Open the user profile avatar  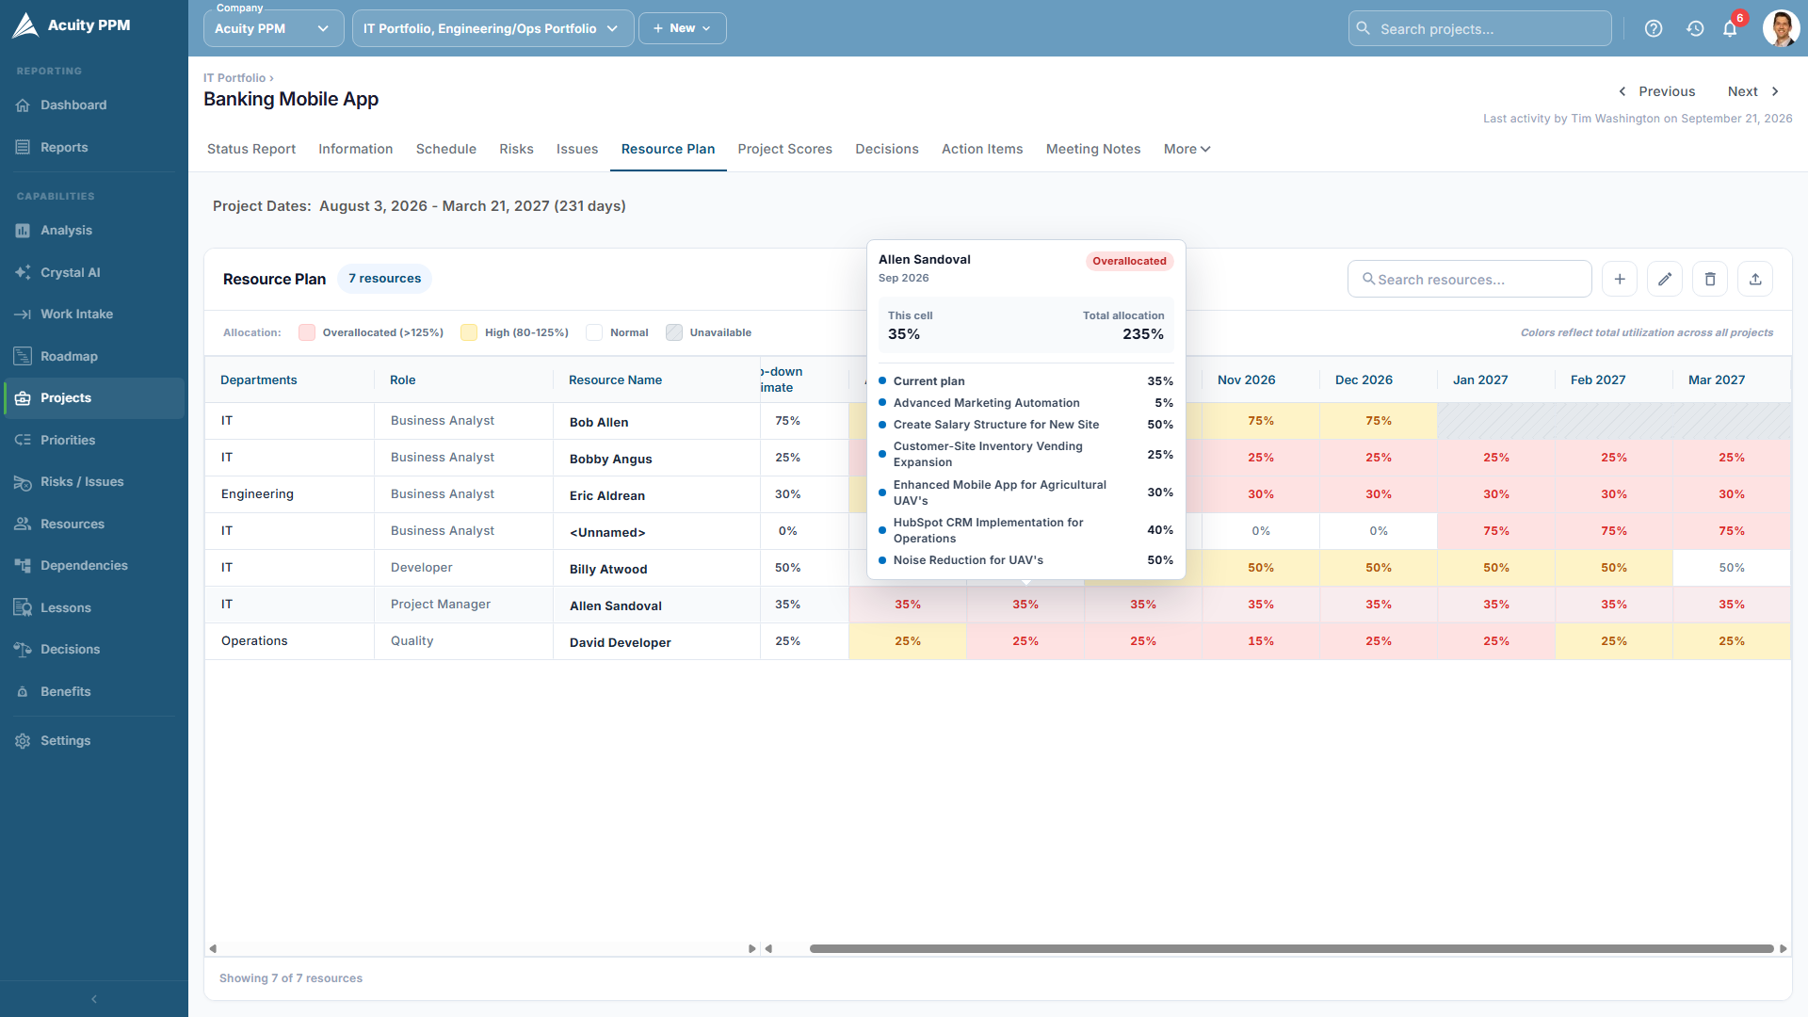pyautogui.click(x=1781, y=28)
